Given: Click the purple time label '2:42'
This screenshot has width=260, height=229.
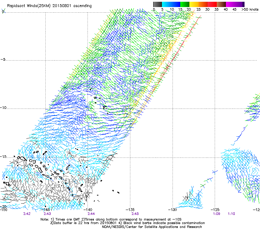Looking at the screenshot, I should click(27, 214).
